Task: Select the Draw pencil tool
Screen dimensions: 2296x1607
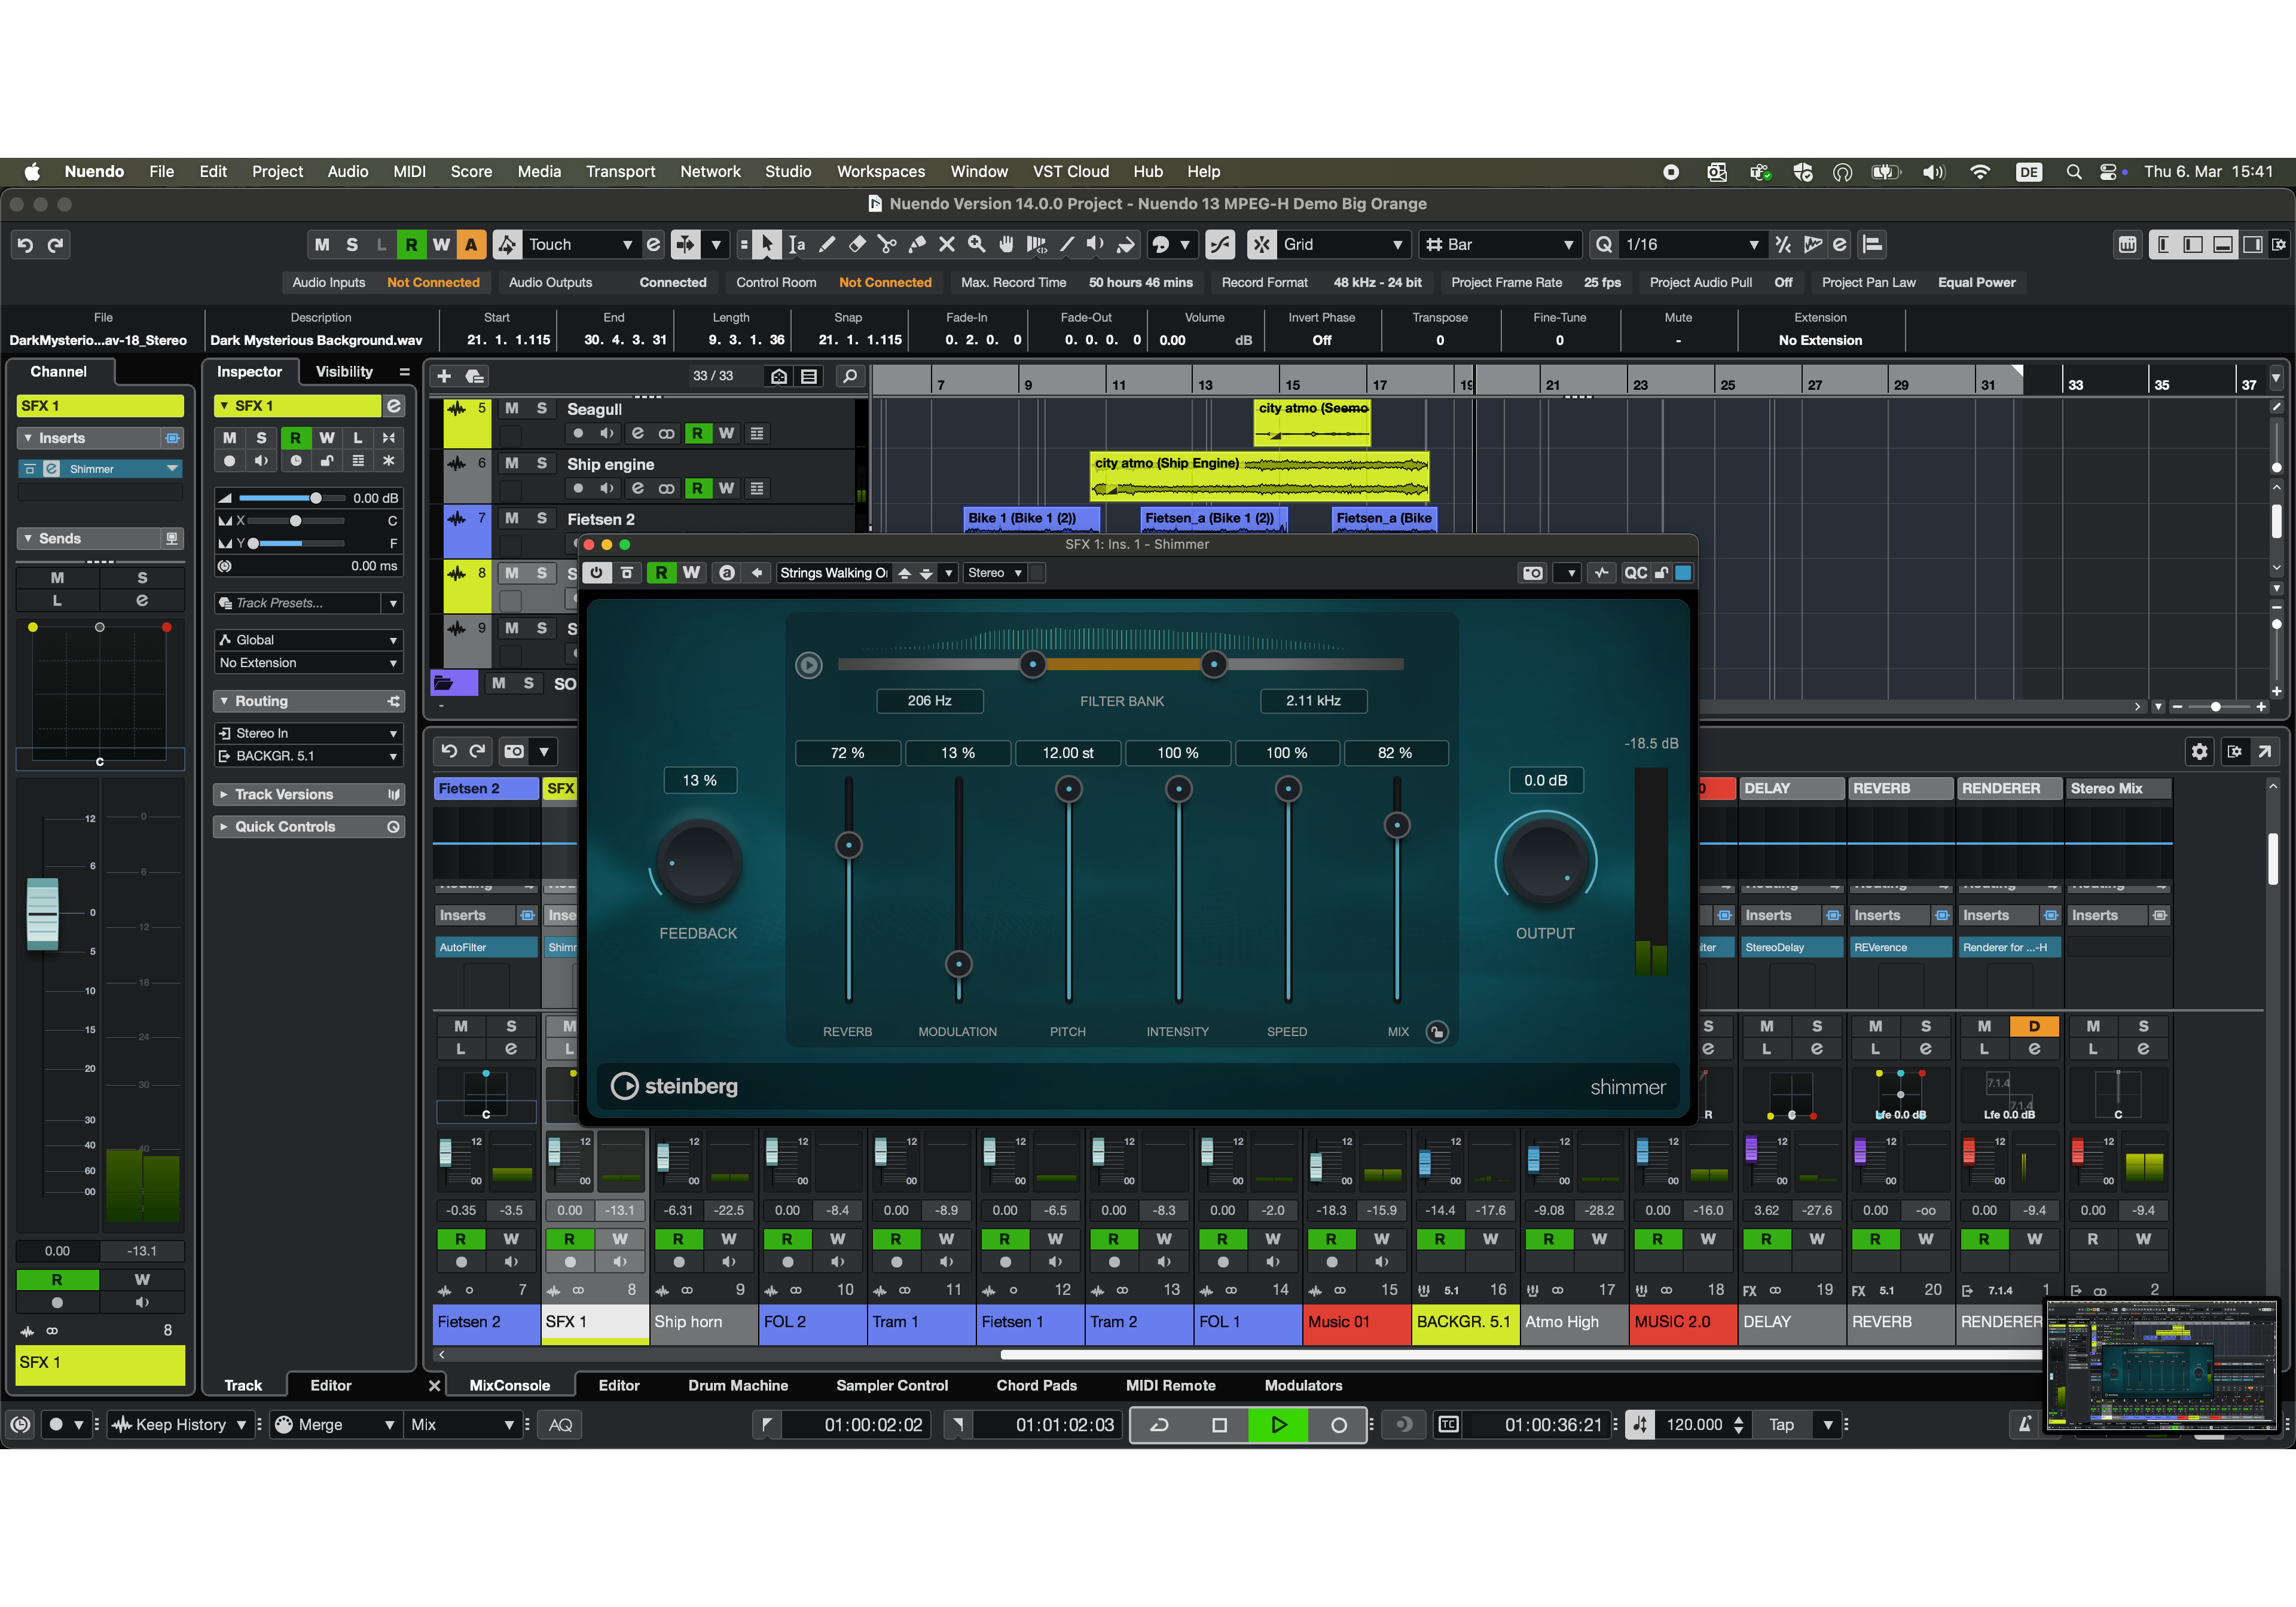Action: click(827, 244)
